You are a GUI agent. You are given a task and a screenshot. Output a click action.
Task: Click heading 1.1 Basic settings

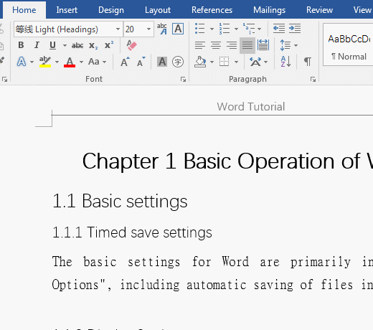[120, 202]
